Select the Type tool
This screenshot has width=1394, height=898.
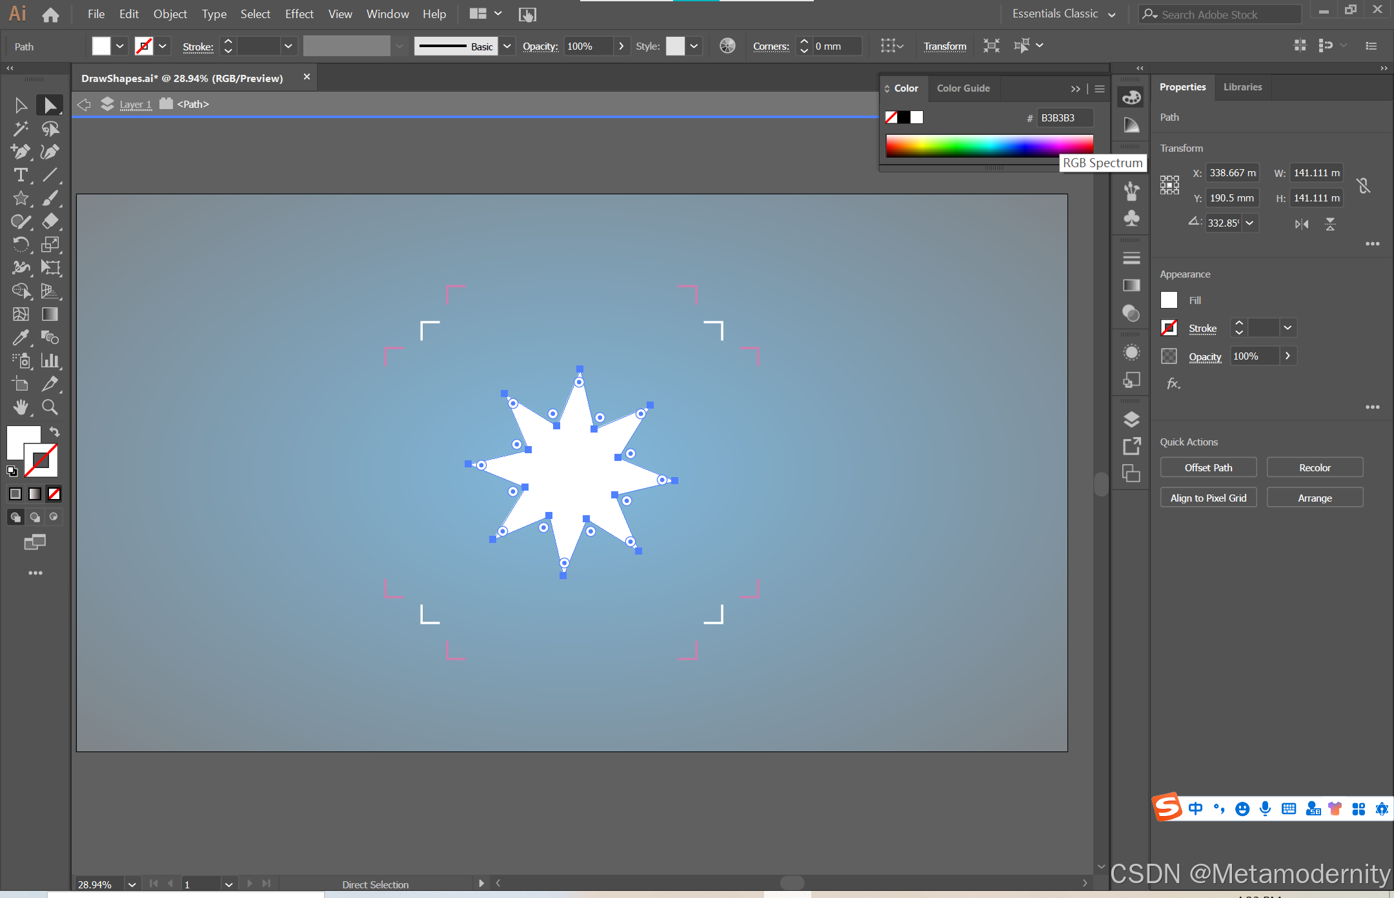(21, 175)
